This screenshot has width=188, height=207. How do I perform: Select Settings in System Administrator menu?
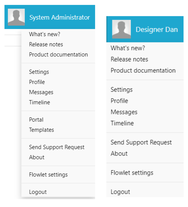[39, 72]
